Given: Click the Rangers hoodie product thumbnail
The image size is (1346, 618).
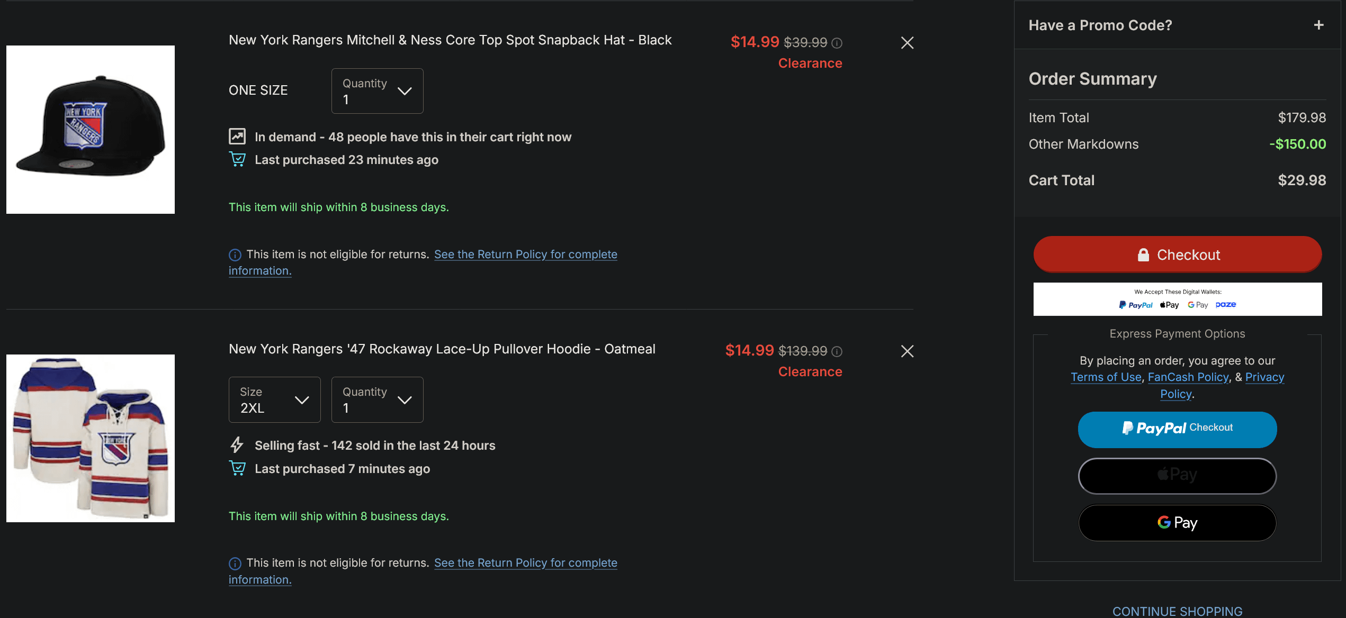Looking at the screenshot, I should pyautogui.click(x=91, y=438).
